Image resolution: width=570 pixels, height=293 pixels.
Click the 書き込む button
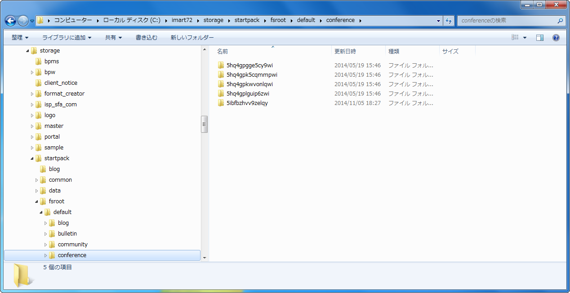click(x=147, y=38)
